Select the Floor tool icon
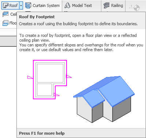This screenshot has height=138, width=146. [5, 23]
